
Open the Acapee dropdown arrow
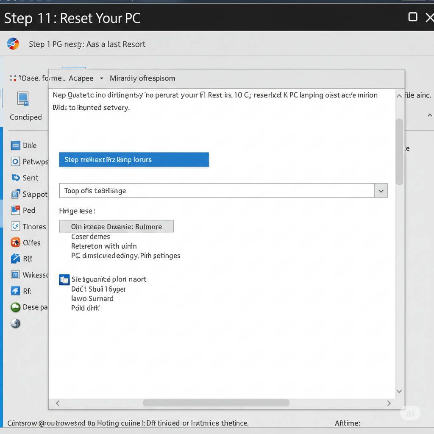coord(102,78)
